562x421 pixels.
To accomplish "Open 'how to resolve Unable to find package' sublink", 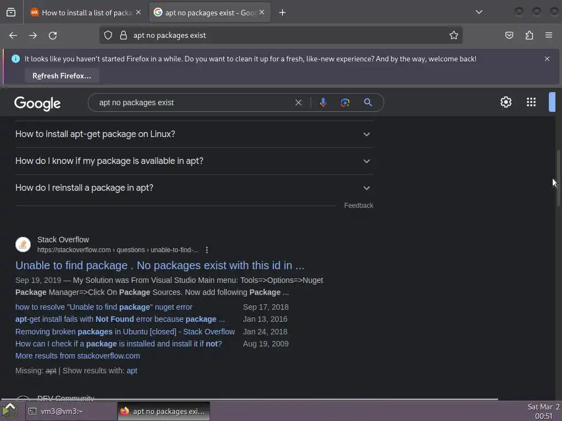I will [104, 307].
